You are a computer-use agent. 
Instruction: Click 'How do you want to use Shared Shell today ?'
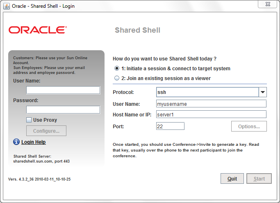pos(164,59)
